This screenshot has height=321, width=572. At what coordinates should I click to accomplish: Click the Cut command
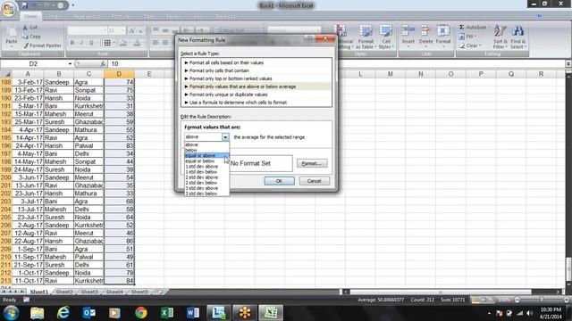tap(29, 28)
